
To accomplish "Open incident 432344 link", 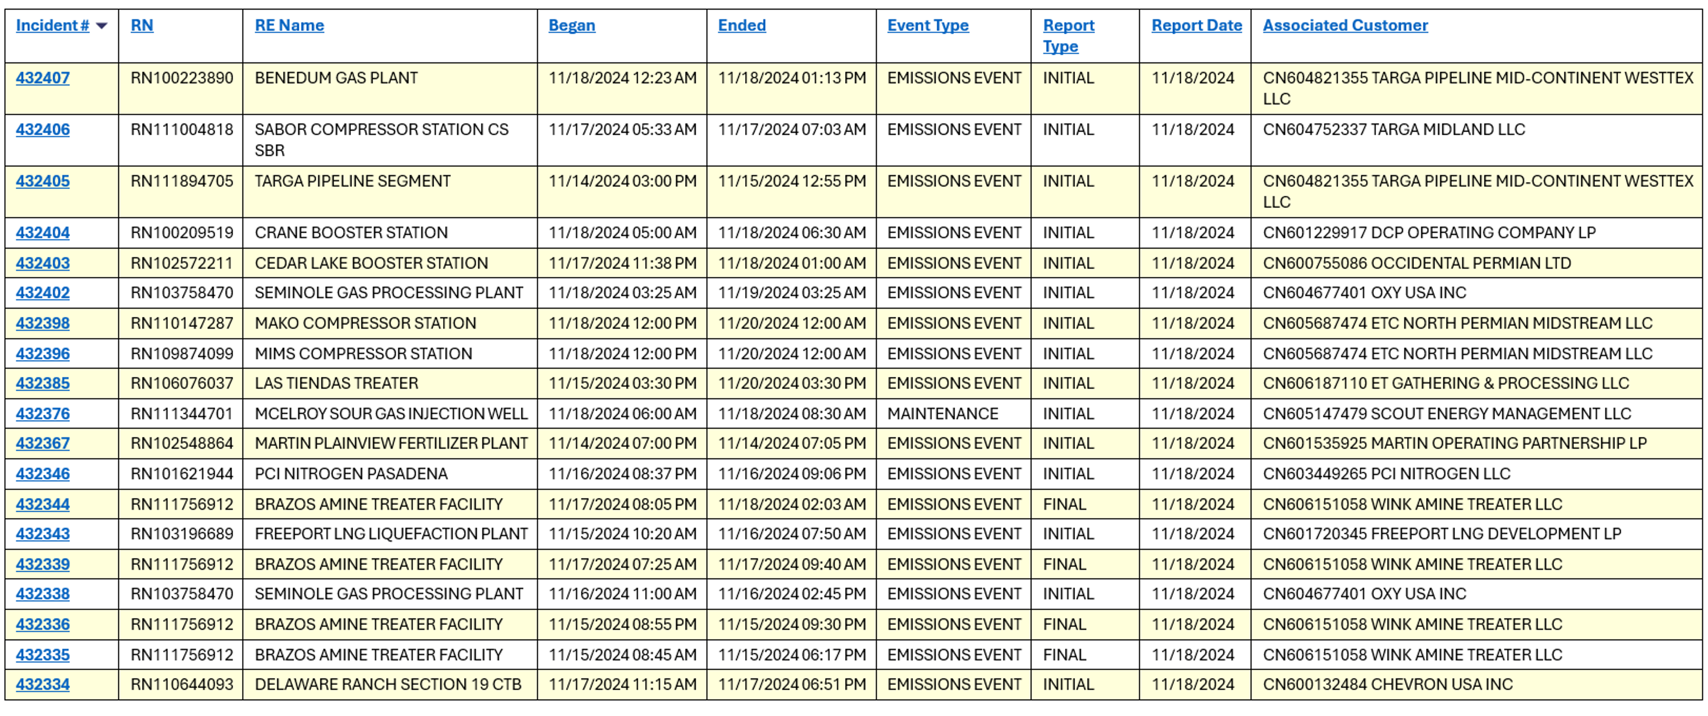I will click(x=42, y=504).
